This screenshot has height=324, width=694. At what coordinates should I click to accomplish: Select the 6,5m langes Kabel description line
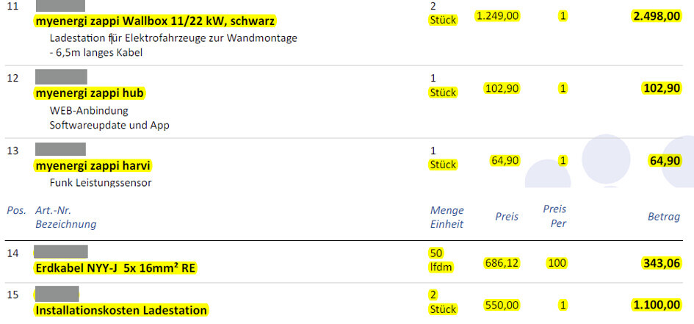[95, 53]
